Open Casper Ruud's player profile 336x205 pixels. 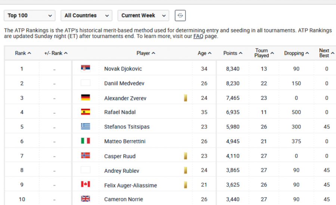tap(120, 156)
